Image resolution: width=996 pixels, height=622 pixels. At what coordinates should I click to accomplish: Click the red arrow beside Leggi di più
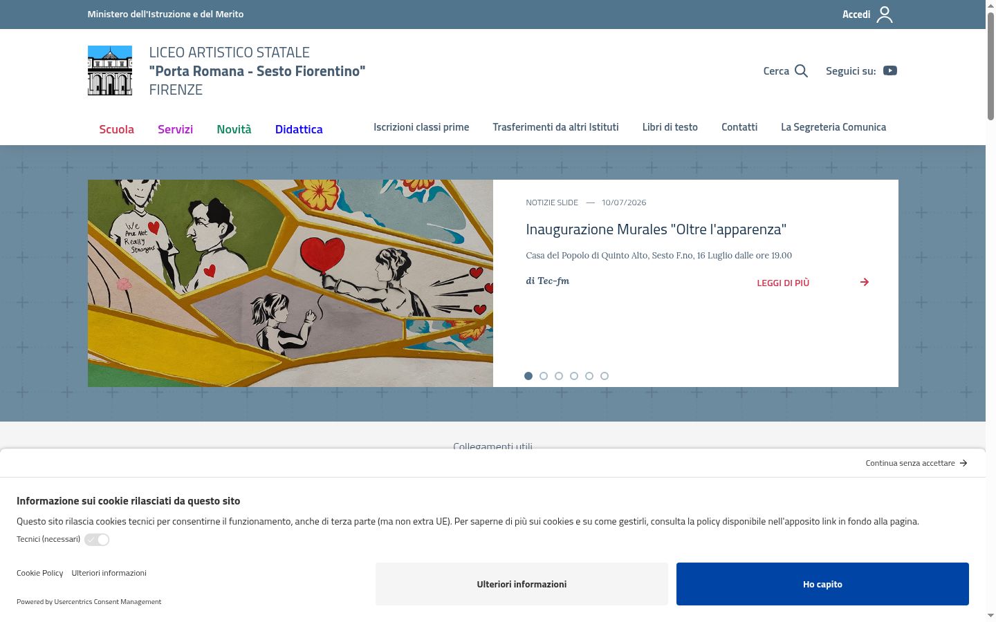click(865, 282)
